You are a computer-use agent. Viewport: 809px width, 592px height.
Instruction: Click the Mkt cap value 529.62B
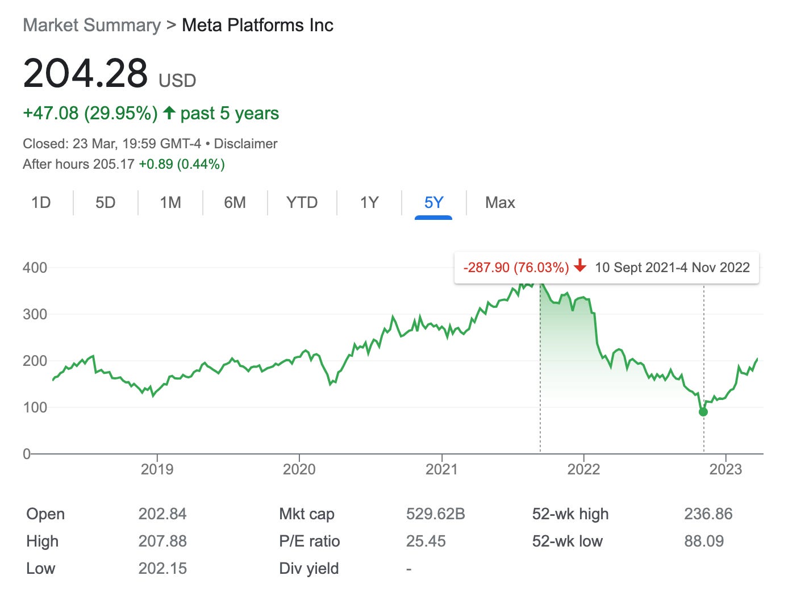(x=435, y=514)
